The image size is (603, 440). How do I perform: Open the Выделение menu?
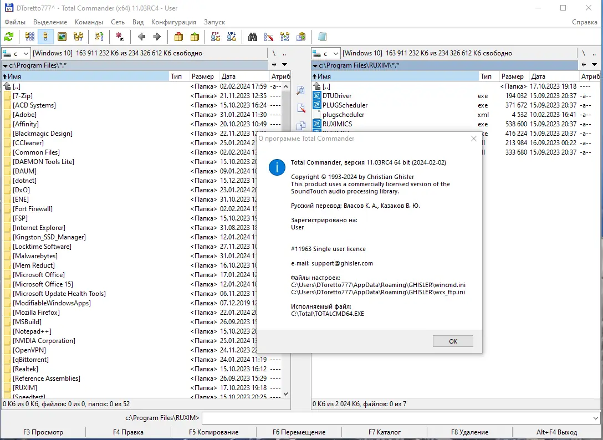(x=50, y=22)
